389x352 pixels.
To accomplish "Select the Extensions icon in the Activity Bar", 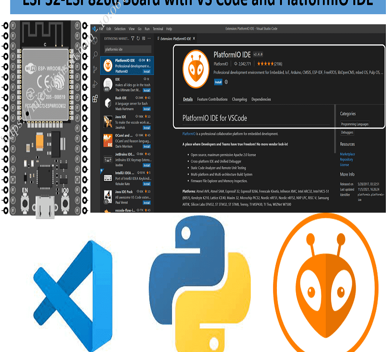I will pyautogui.click(x=95, y=98).
